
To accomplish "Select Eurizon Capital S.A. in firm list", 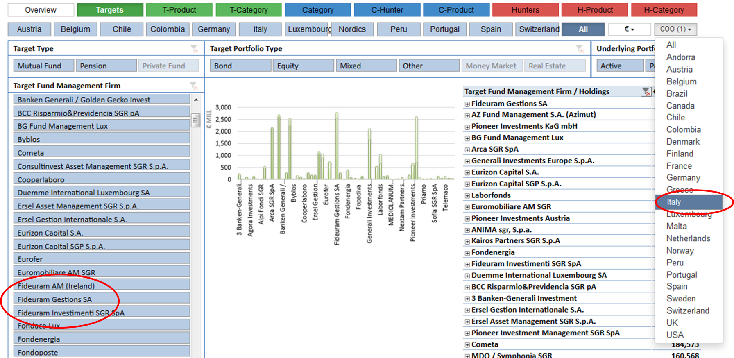I will click(102, 231).
